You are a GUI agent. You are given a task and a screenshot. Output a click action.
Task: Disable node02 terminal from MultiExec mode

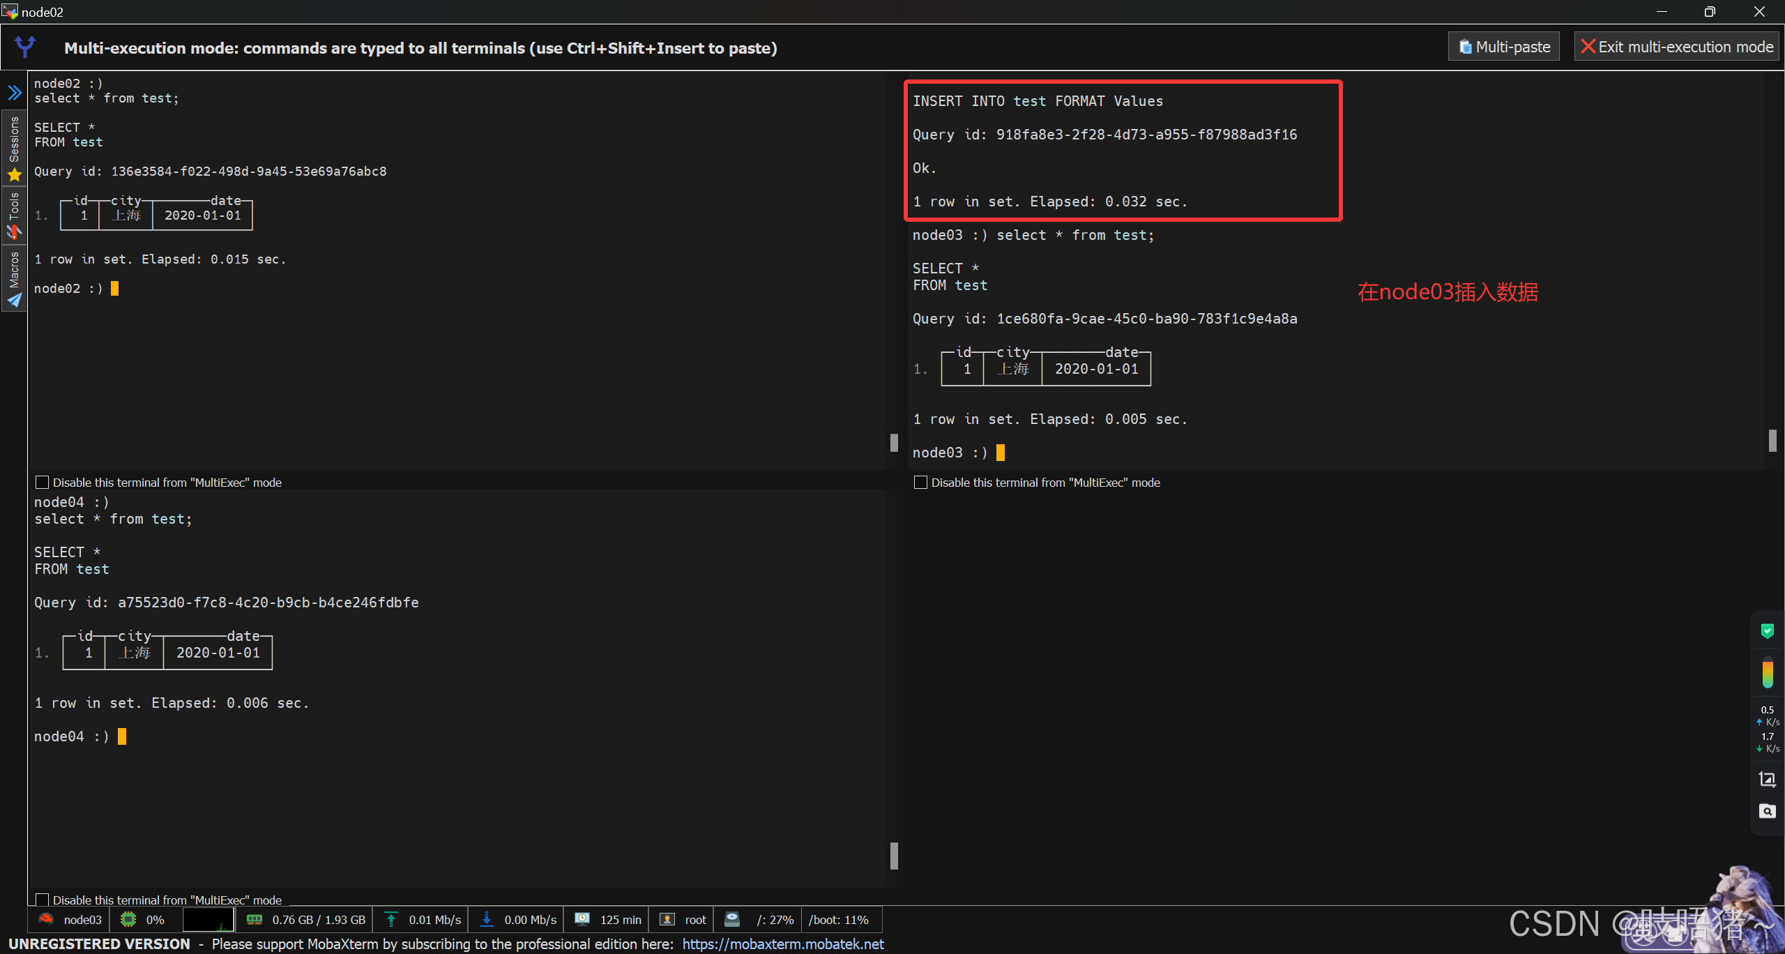tap(43, 483)
